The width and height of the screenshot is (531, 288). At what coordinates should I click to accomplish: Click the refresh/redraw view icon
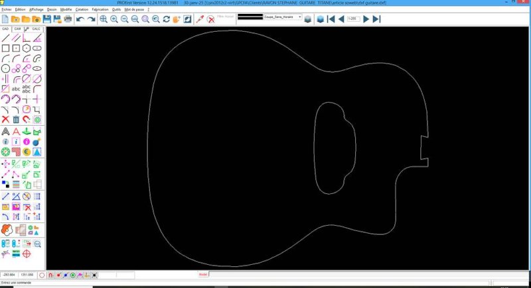coord(167,19)
